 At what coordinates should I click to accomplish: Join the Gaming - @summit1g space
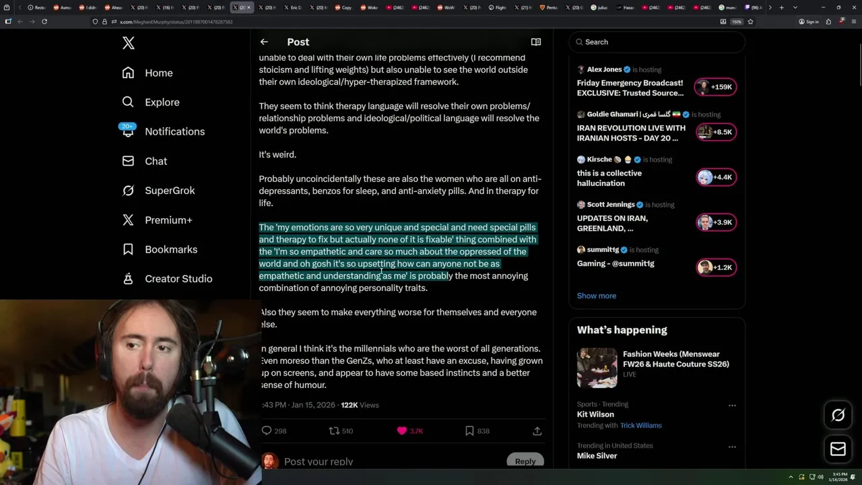(x=616, y=263)
